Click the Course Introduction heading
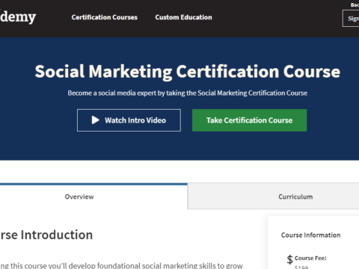 tap(46, 235)
